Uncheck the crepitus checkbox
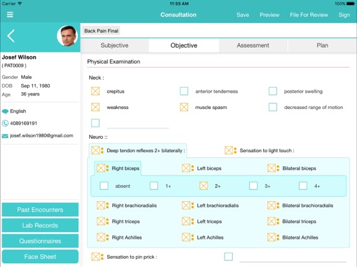 (96, 92)
